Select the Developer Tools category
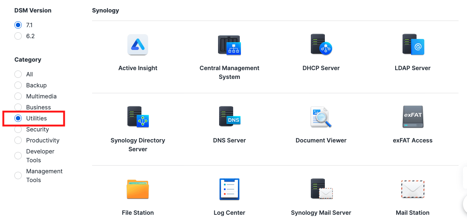The image size is (467, 221). (18, 155)
